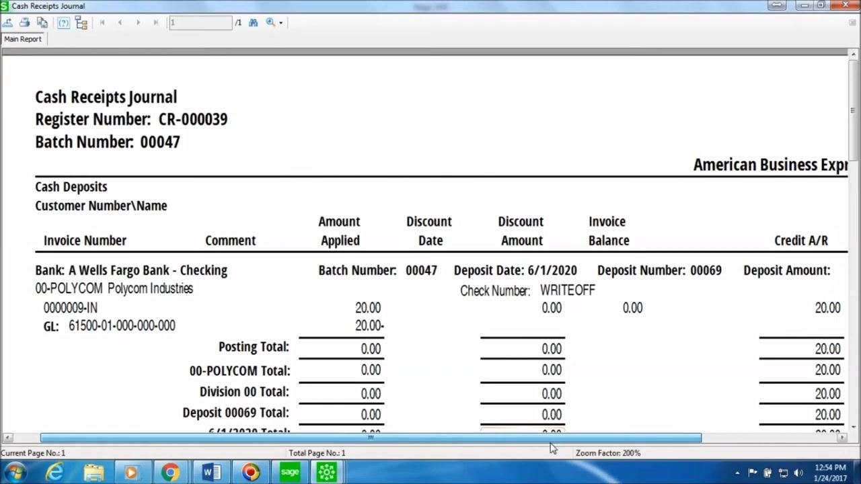
Task: Click the page number input field
Action: [x=200, y=22]
